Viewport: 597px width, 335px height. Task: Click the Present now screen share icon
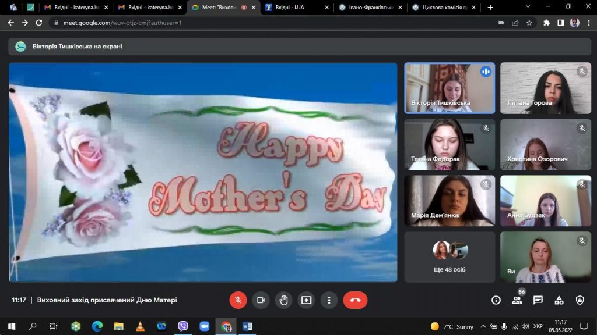[x=306, y=300]
